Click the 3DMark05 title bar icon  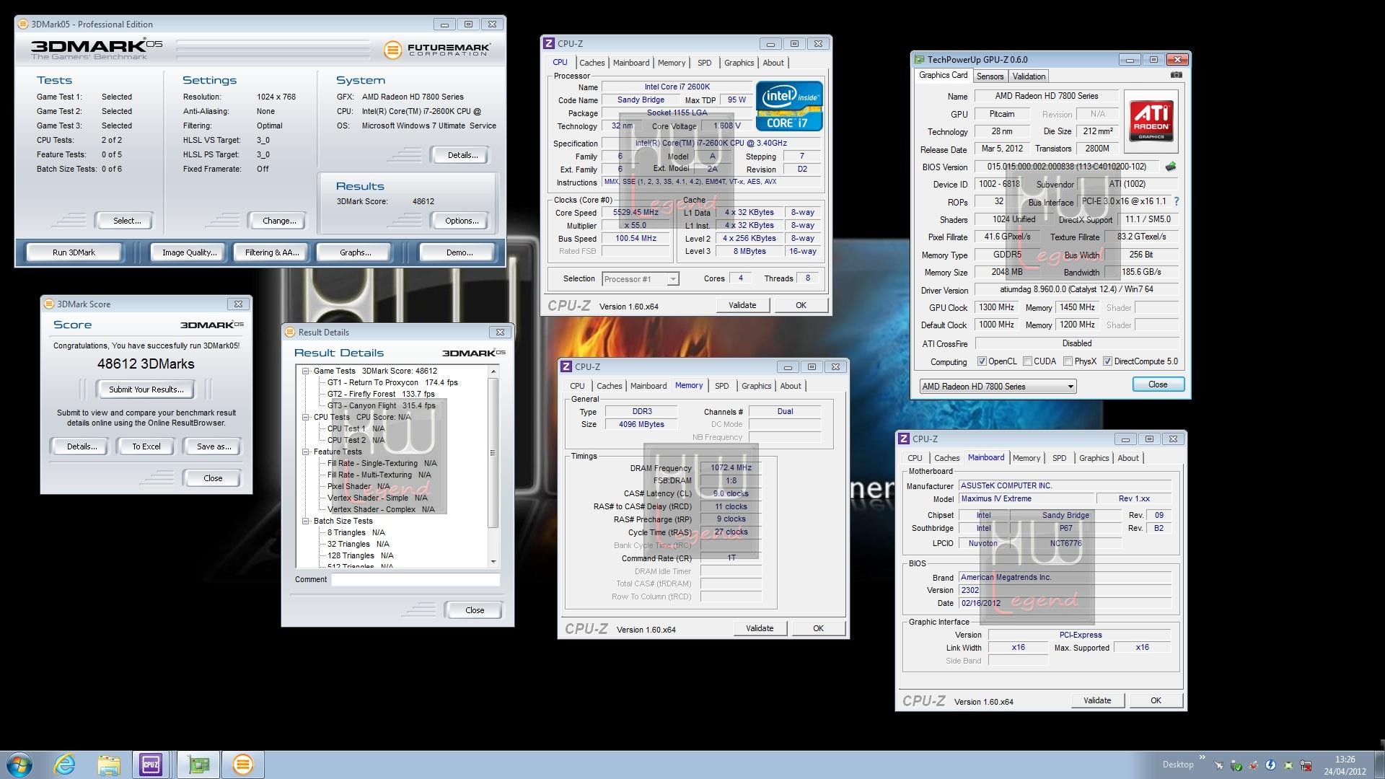tap(22, 24)
